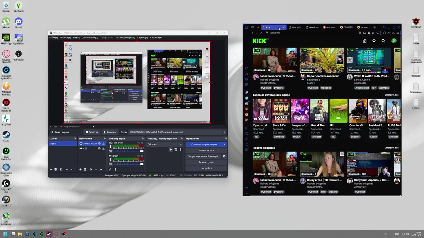The image size is (424, 238).
Task: Open Just Chatting category thumbnail
Action: [262, 111]
